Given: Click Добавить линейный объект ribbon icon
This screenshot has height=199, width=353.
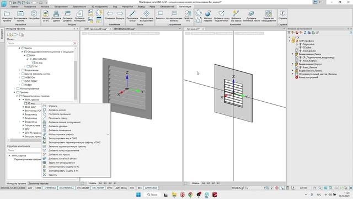Looking at the screenshot, I should click(x=252, y=16).
